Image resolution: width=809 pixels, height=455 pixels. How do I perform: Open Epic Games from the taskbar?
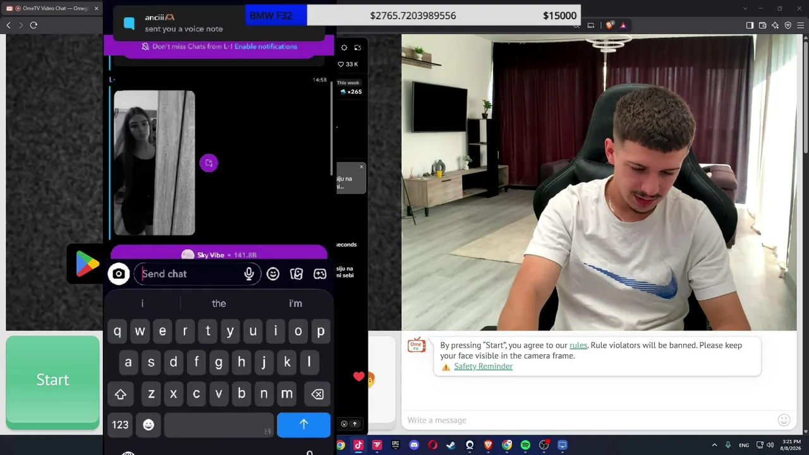click(396, 445)
